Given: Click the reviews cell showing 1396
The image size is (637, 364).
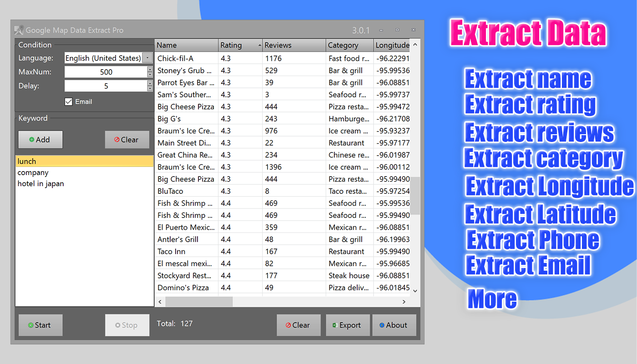Looking at the screenshot, I should coord(294,167).
